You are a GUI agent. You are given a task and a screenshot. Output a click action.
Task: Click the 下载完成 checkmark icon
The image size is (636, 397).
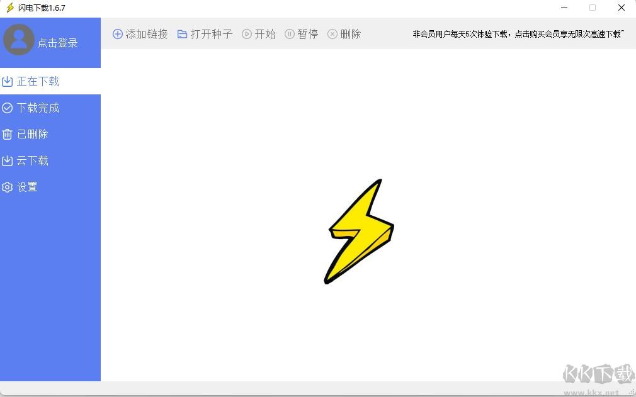[8, 108]
